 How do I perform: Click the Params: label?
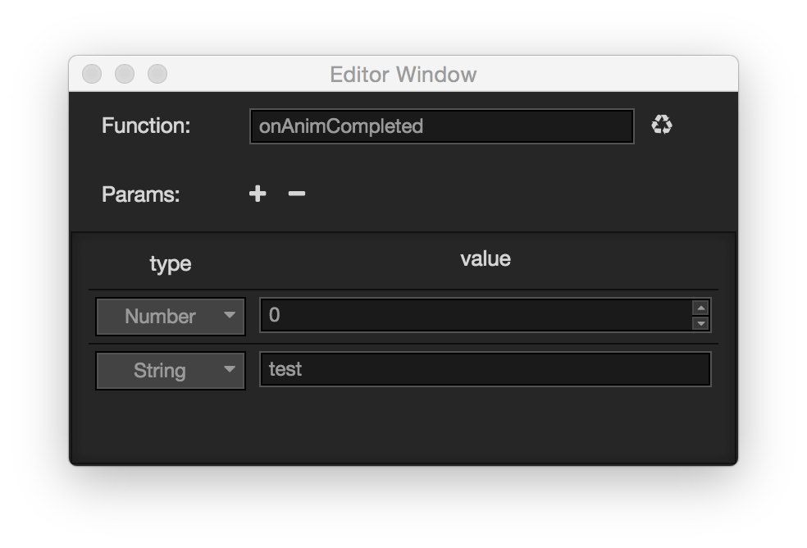tap(141, 194)
